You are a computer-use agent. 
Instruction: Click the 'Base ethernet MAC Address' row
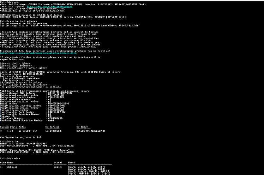[36, 93]
